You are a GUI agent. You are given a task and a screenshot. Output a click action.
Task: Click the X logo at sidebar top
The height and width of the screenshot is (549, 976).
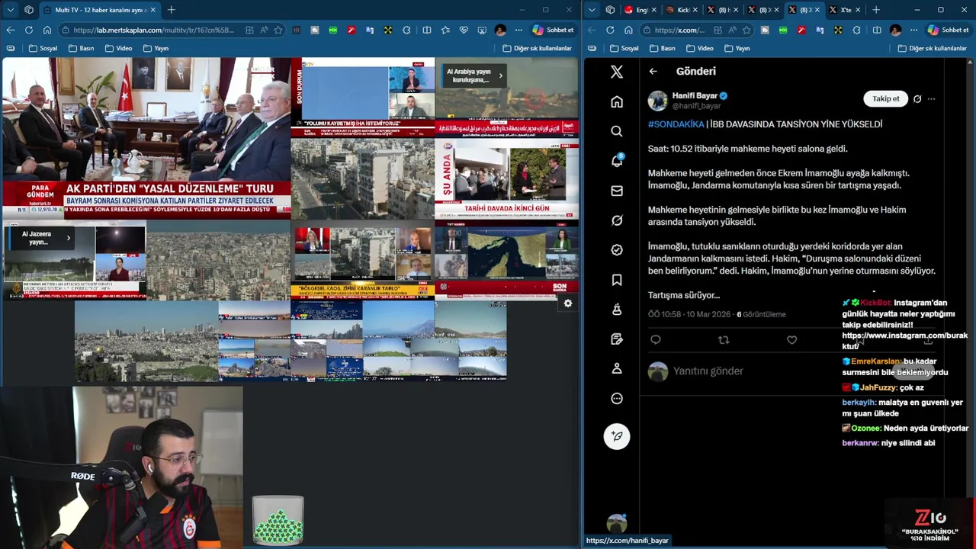pos(617,72)
